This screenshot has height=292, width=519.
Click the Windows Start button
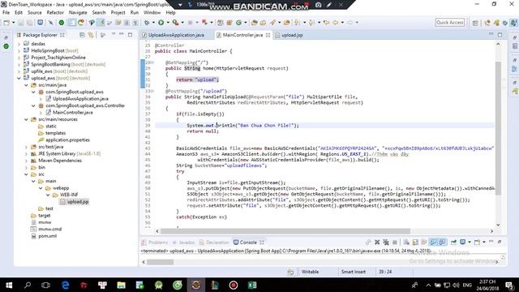pyautogui.click(x=9, y=285)
